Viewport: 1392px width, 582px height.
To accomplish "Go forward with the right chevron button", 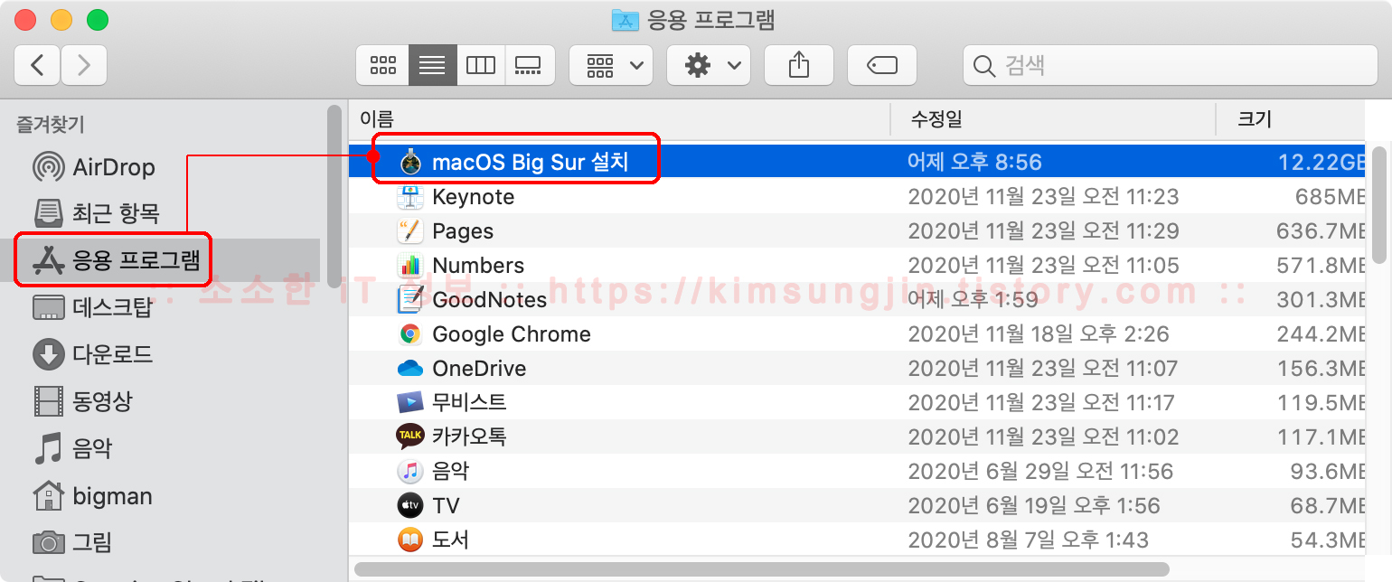I will pos(84,65).
